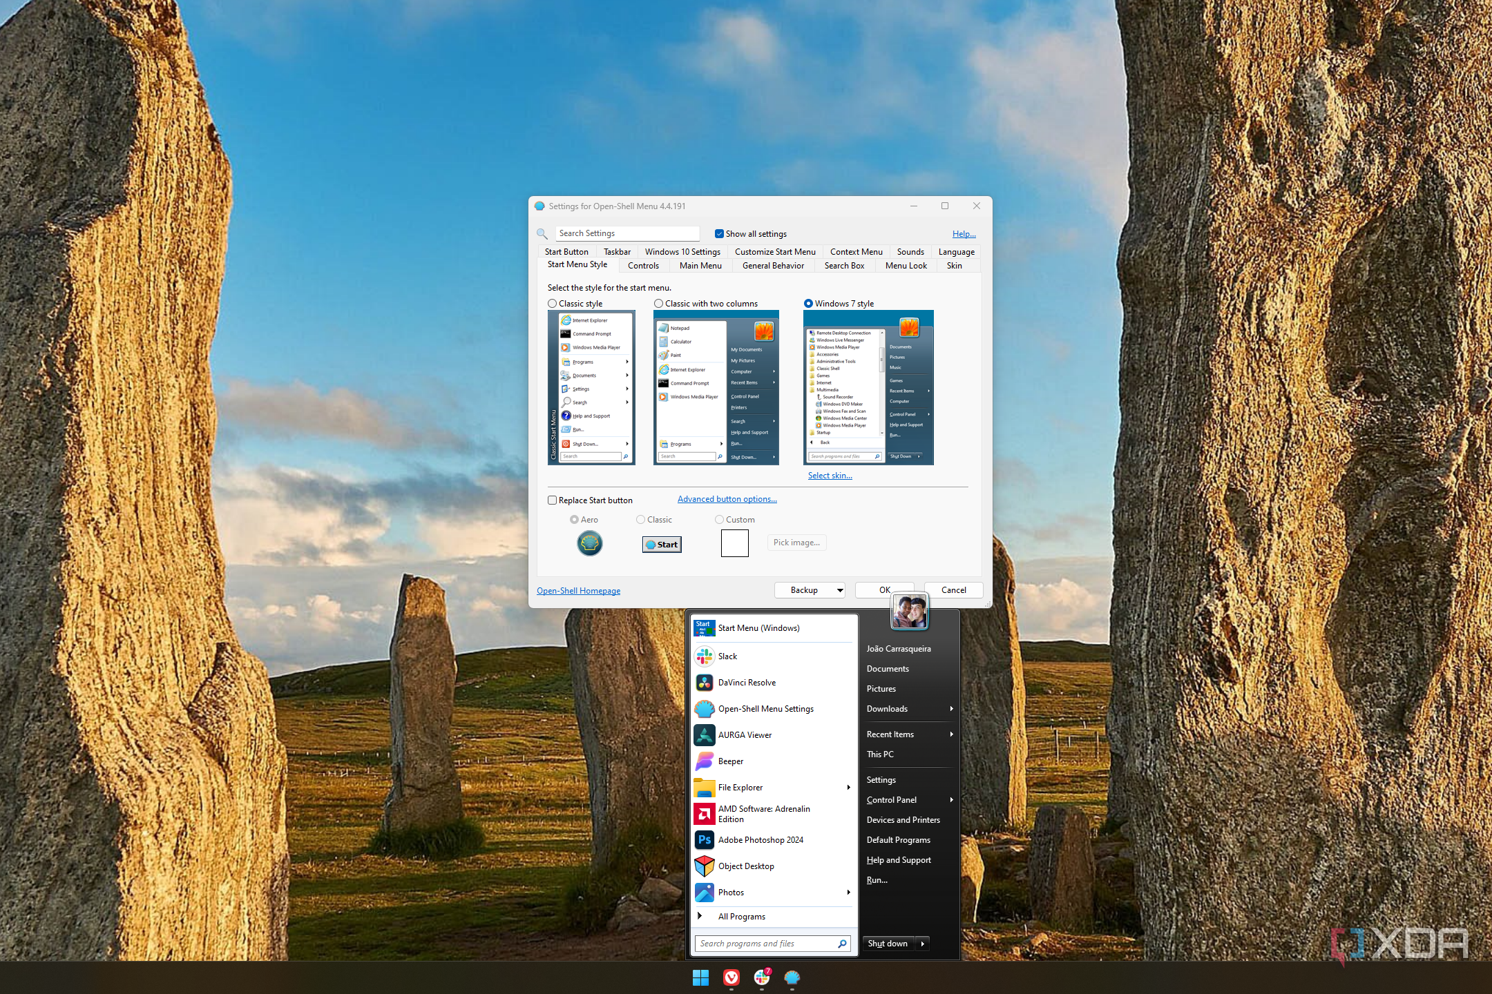Viewport: 1492px width, 994px height.
Task: Enable the Replace Start button checkbox
Action: click(553, 500)
